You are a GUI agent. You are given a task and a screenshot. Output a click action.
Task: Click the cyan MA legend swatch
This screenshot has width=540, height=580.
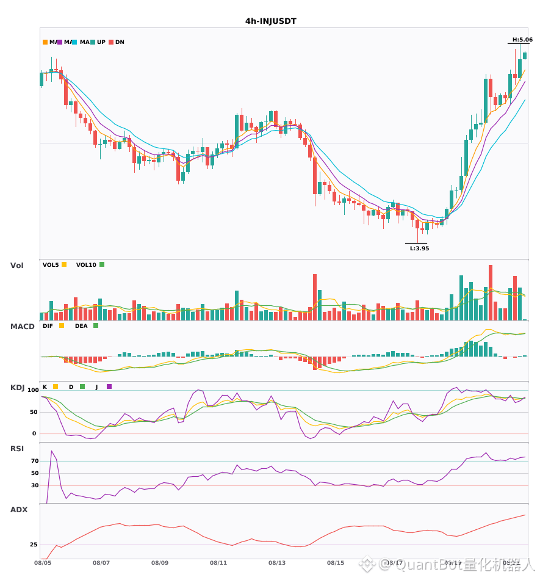[x=74, y=42]
